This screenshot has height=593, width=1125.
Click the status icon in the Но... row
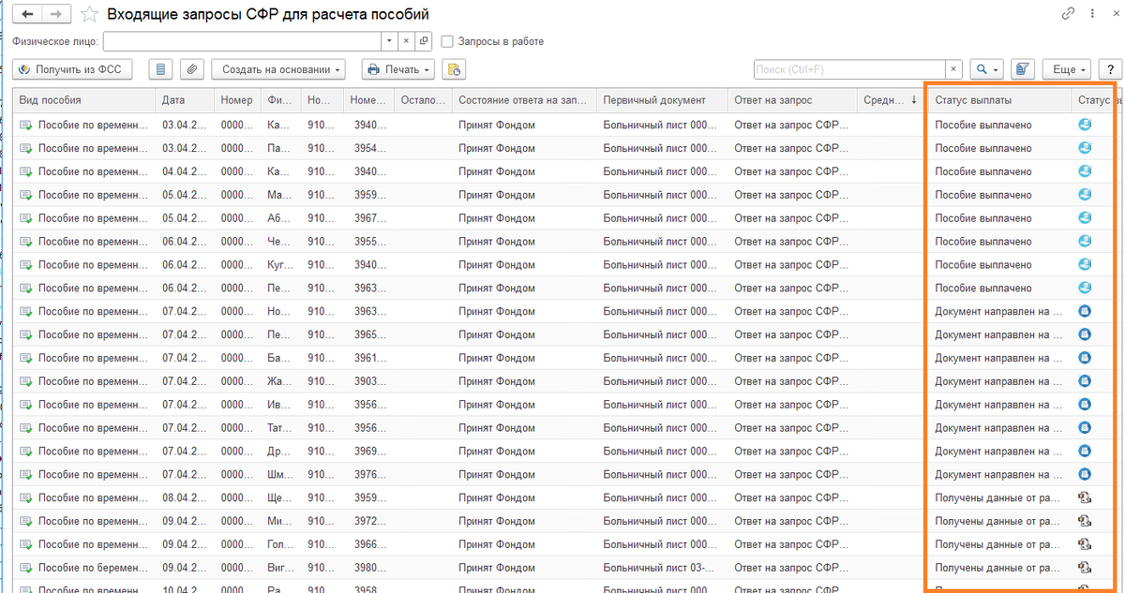(x=1085, y=311)
